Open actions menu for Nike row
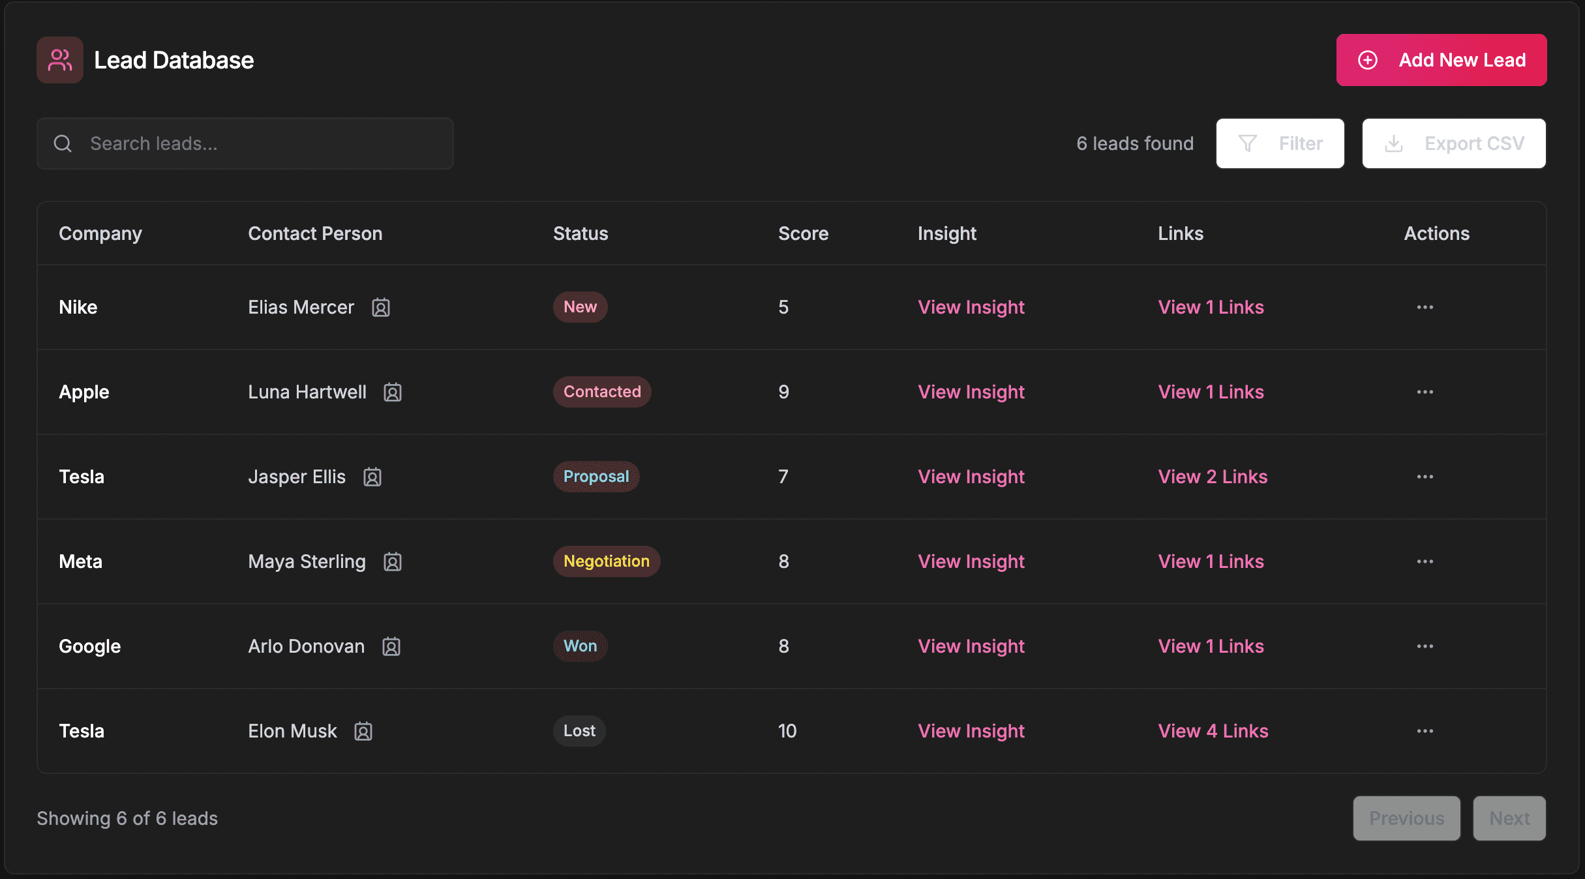Viewport: 1585px width, 879px height. tap(1425, 307)
